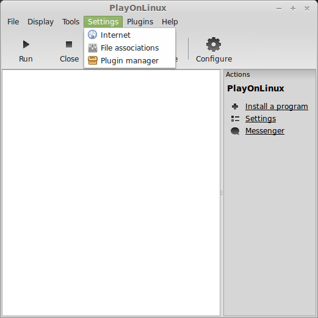Viewport: 318px width, 318px height.
Task: Click the Configure gear icon
Action: click(x=214, y=44)
